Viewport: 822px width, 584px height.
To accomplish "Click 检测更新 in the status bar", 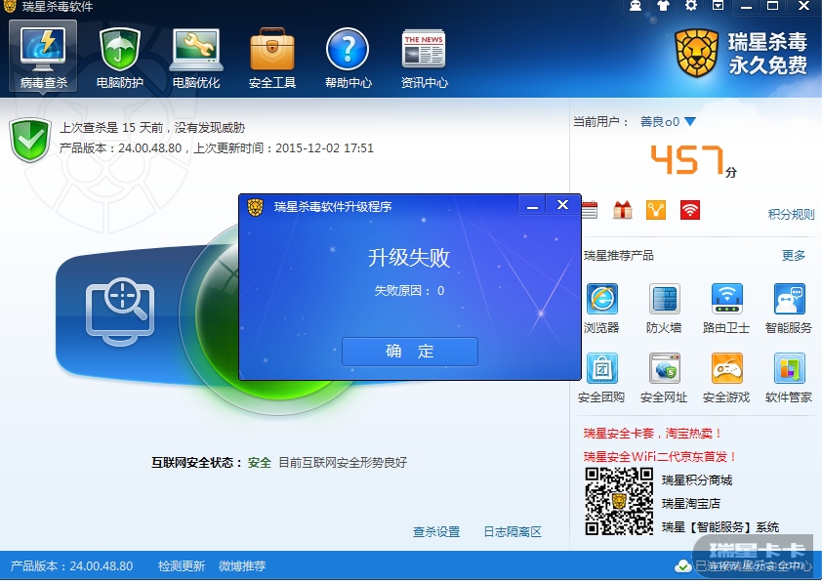I will (x=182, y=566).
